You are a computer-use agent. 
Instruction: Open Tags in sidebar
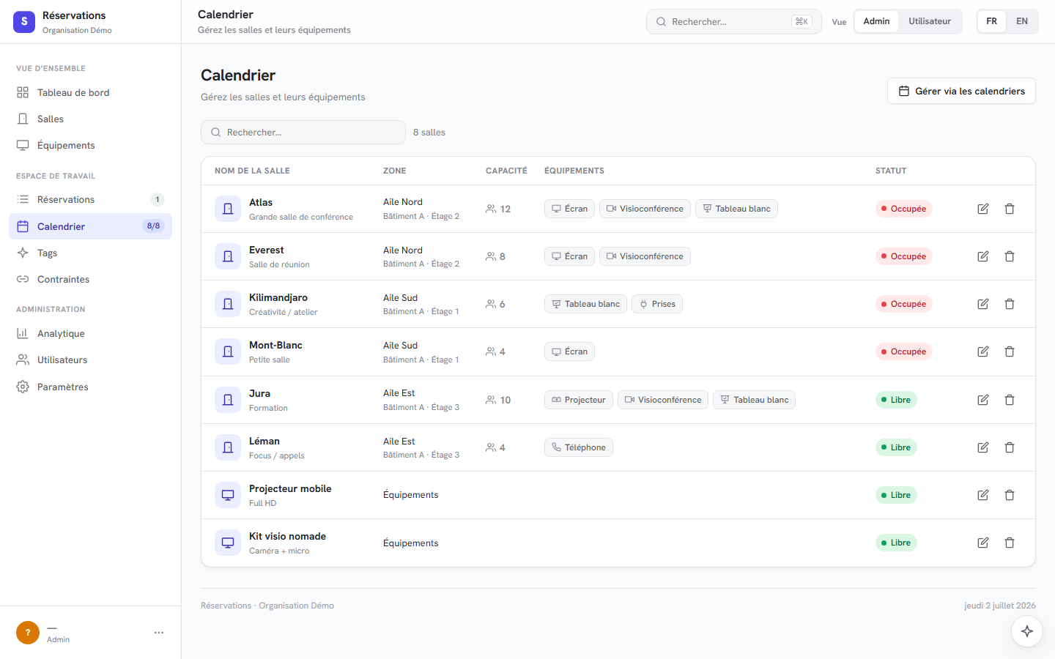point(90,253)
